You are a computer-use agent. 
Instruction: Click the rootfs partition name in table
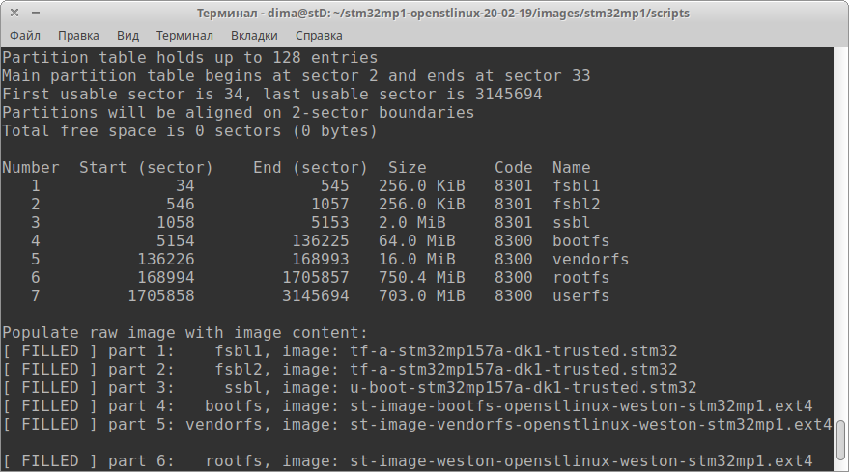[x=581, y=278]
